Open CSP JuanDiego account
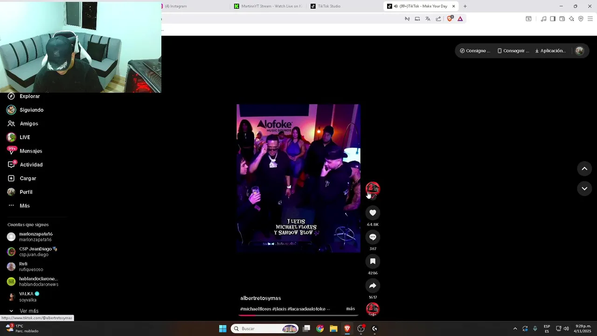597x336 pixels. (x=32, y=252)
